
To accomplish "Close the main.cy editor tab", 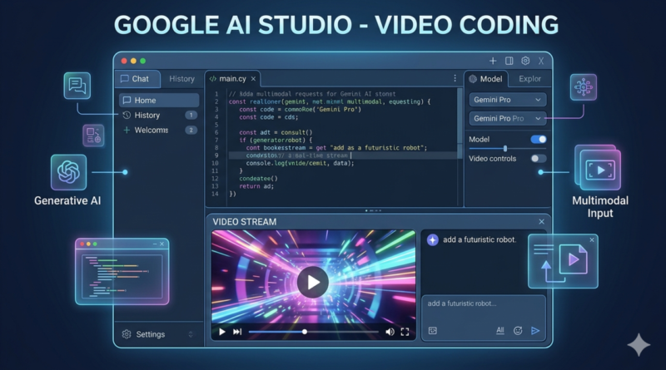I will point(253,79).
